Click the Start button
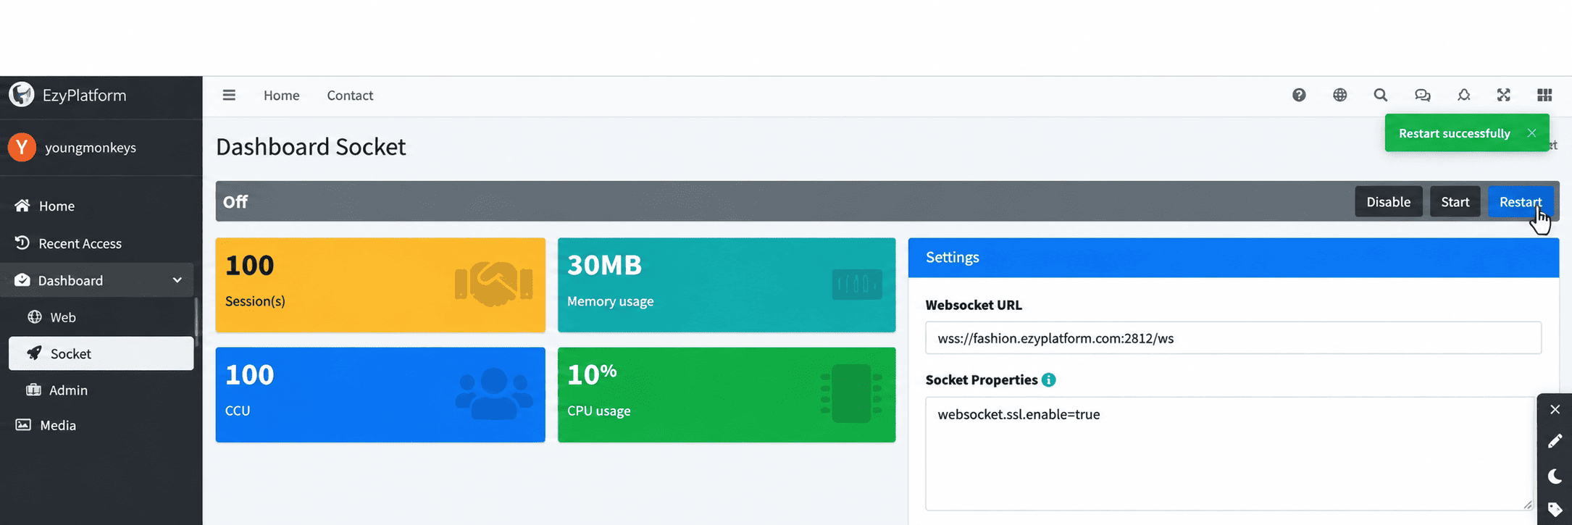This screenshot has width=1572, height=525. 1455,201
